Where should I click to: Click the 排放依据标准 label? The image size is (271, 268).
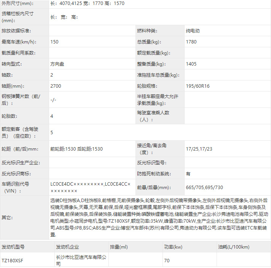16,31
